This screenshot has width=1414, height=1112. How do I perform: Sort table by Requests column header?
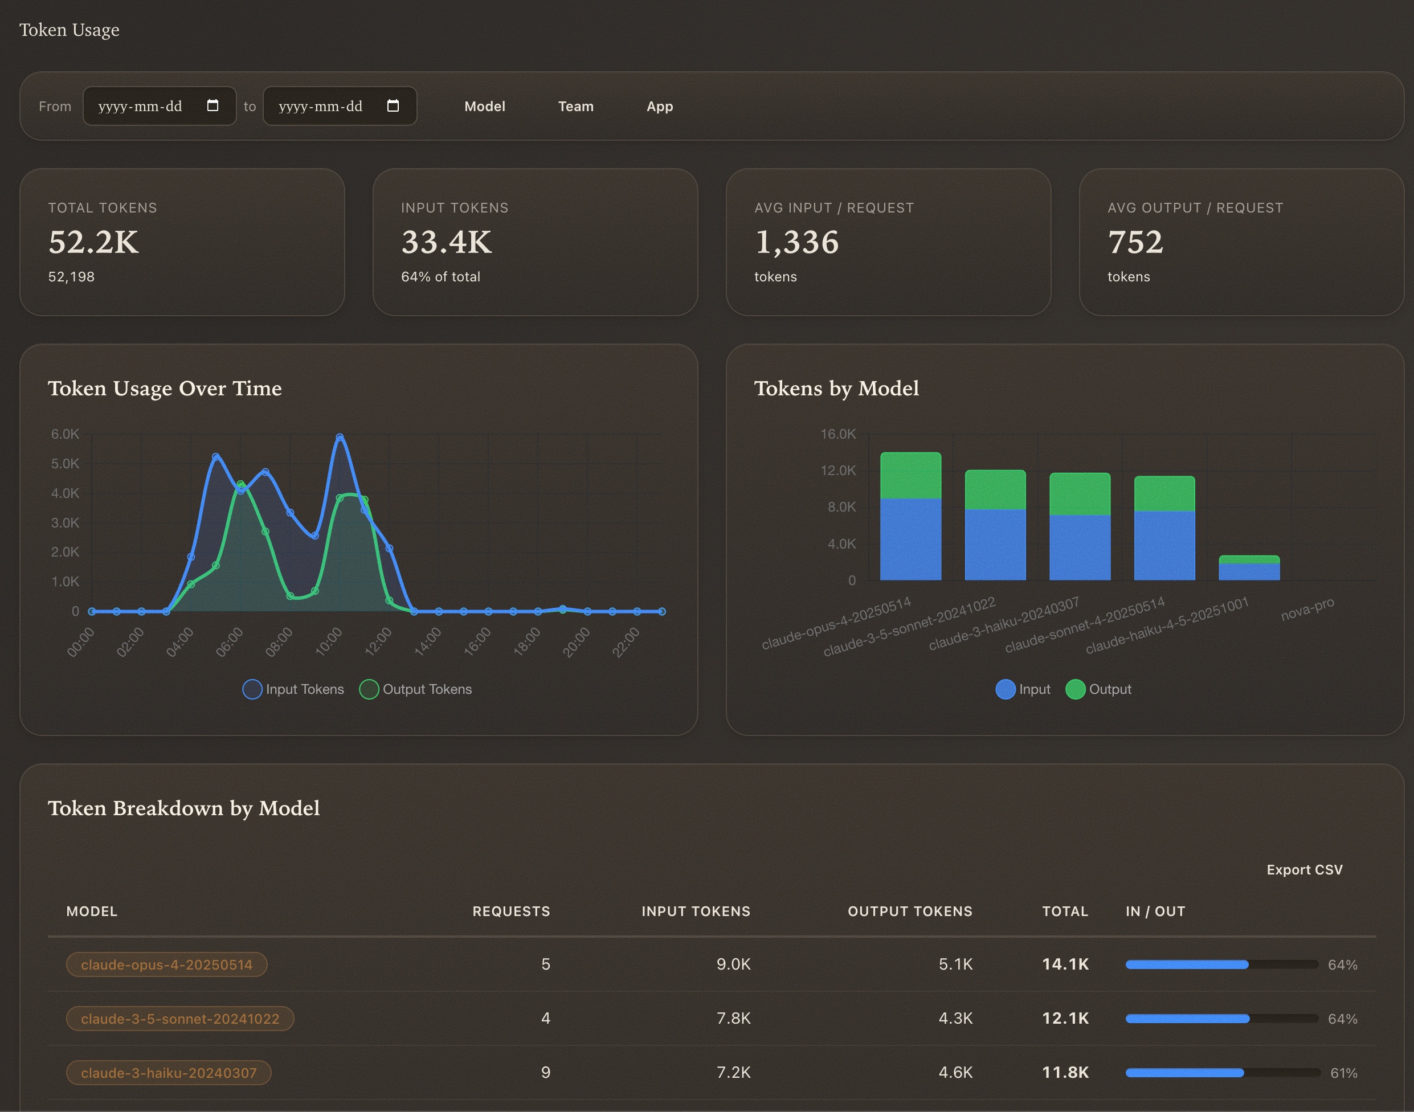tap(511, 911)
